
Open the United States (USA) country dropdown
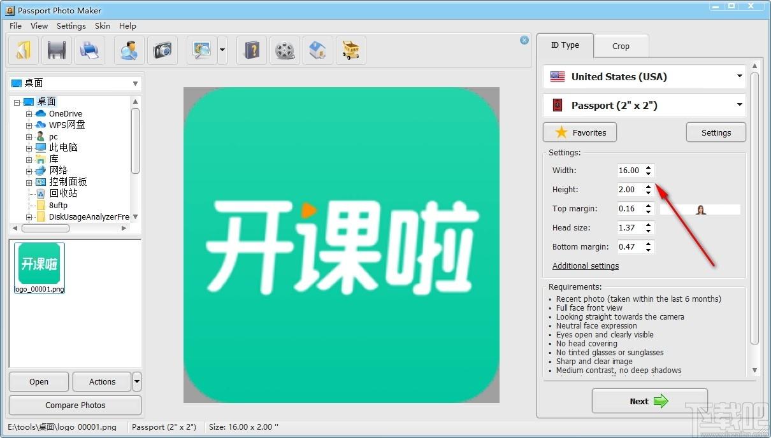pos(644,76)
